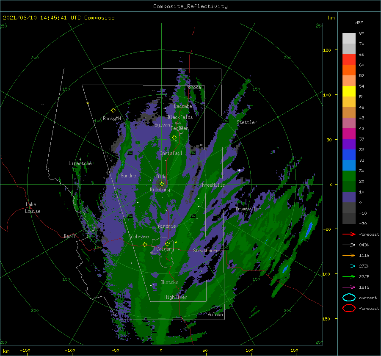Image resolution: width=381 pixels, height=356 pixels.
Task: Click the bright yellow 54 dBZ swatch
Action: pyautogui.click(x=349, y=91)
